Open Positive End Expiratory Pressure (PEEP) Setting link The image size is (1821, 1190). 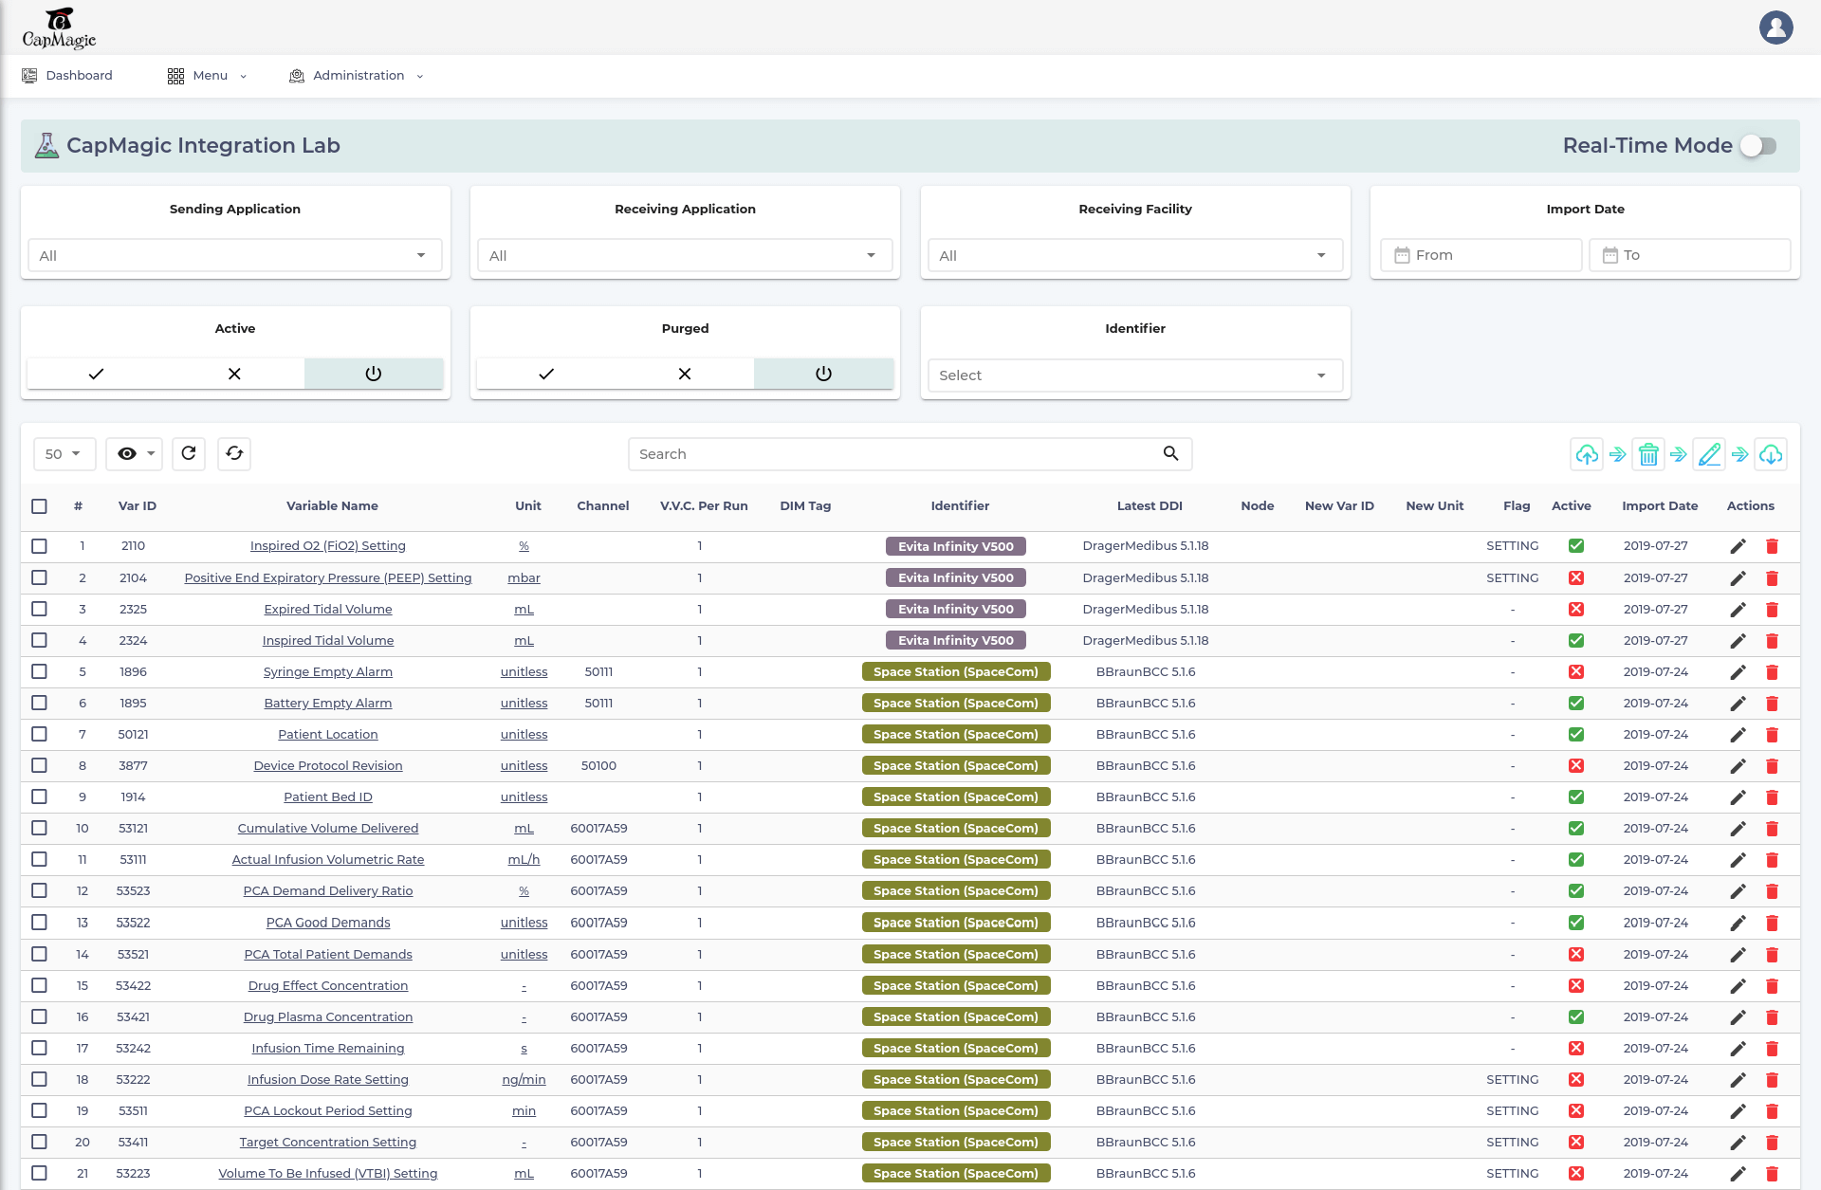(x=328, y=577)
